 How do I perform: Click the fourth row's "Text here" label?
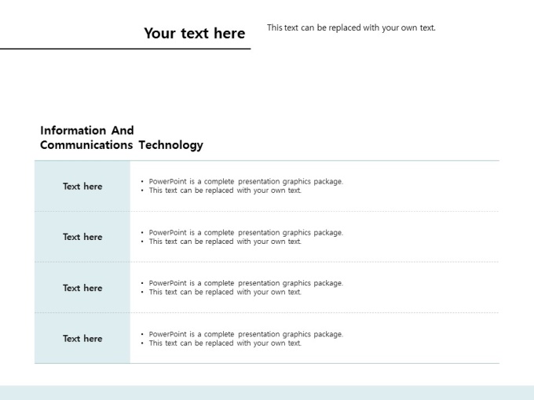click(82, 339)
